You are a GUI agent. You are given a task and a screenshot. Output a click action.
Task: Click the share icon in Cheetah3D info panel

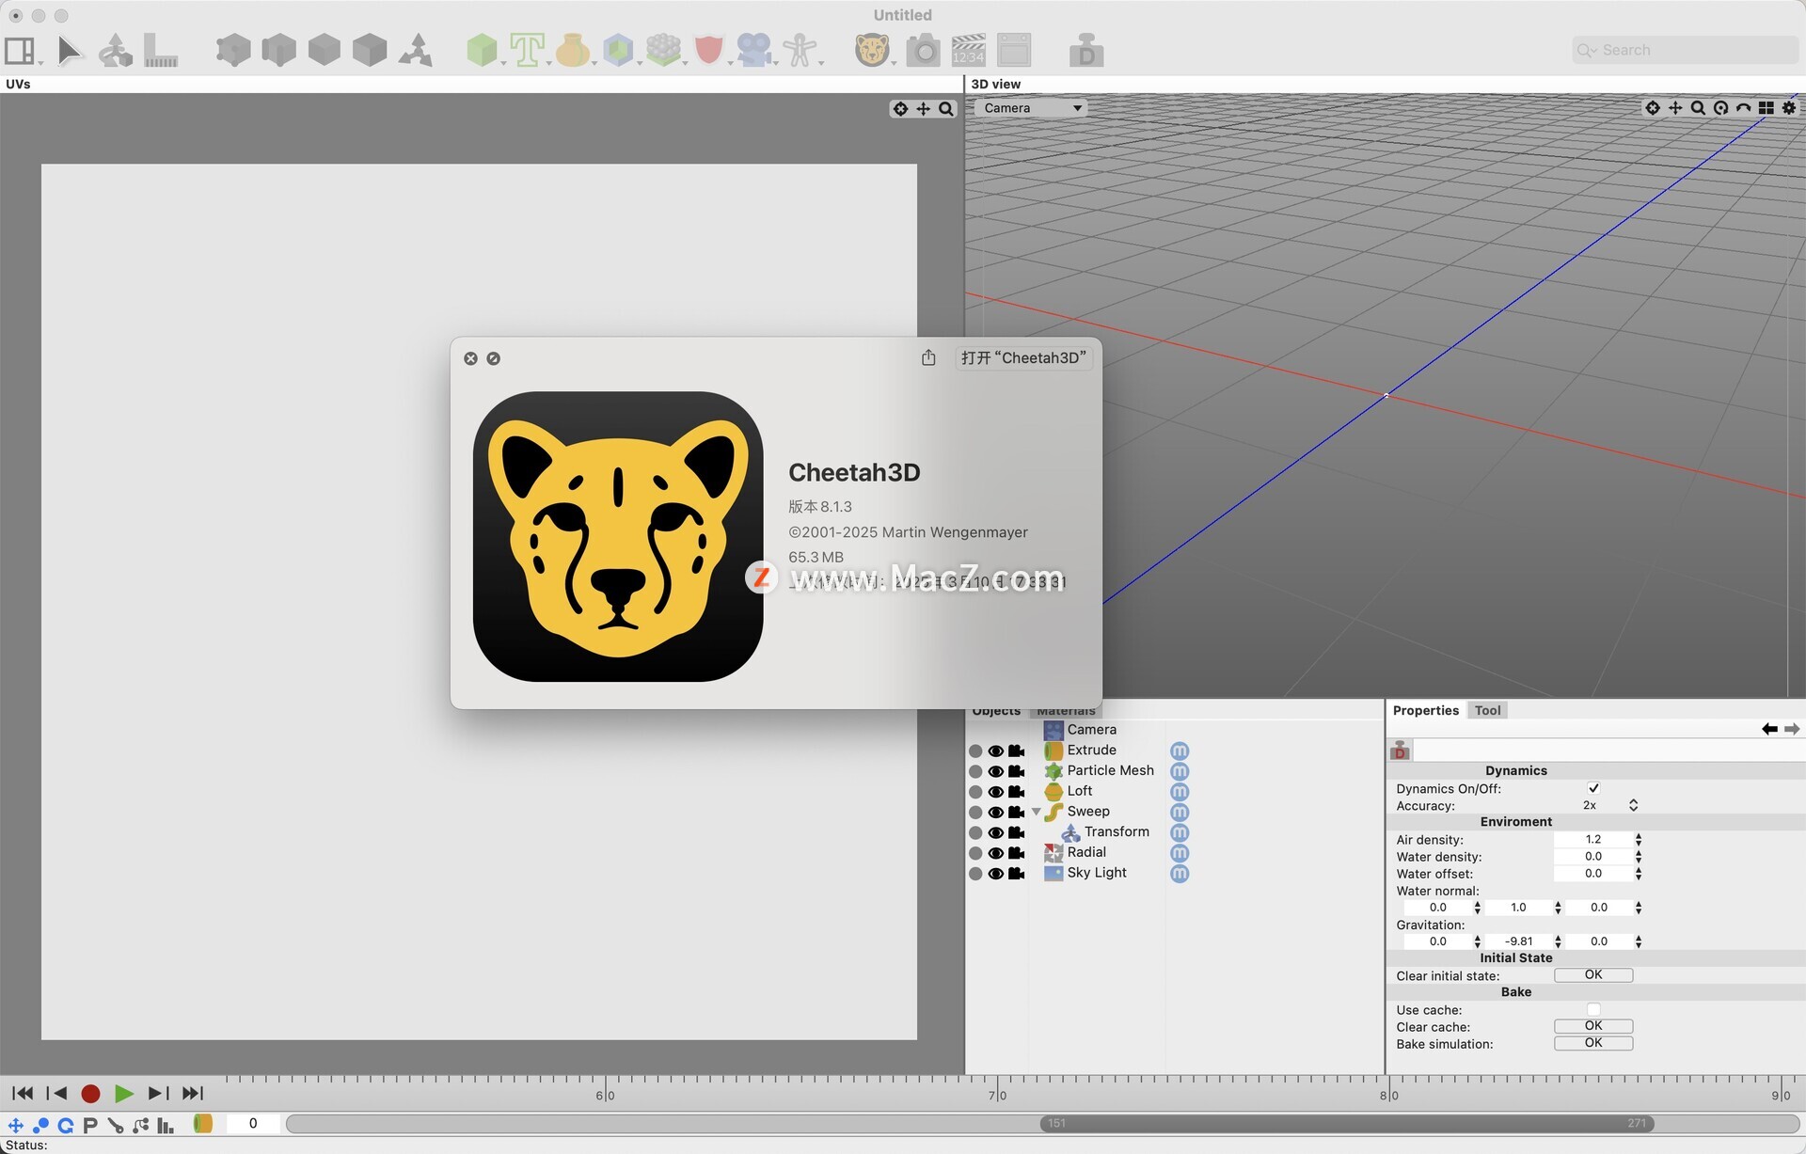[x=928, y=357]
